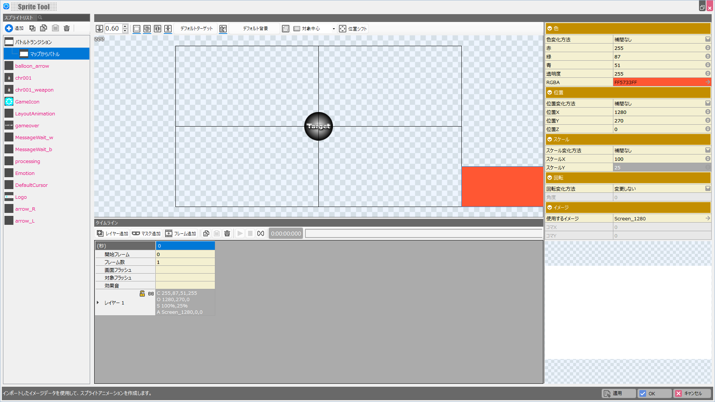Click the timeline delete frame trash icon
This screenshot has height=402, width=715.
227,233
